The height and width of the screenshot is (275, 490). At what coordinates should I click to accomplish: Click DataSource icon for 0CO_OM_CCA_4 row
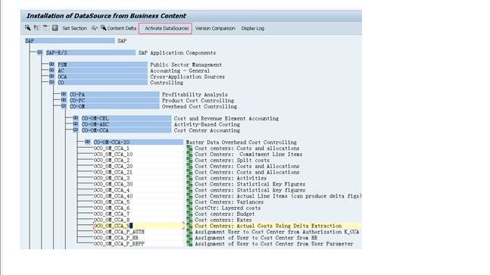pyautogui.click(x=189, y=190)
